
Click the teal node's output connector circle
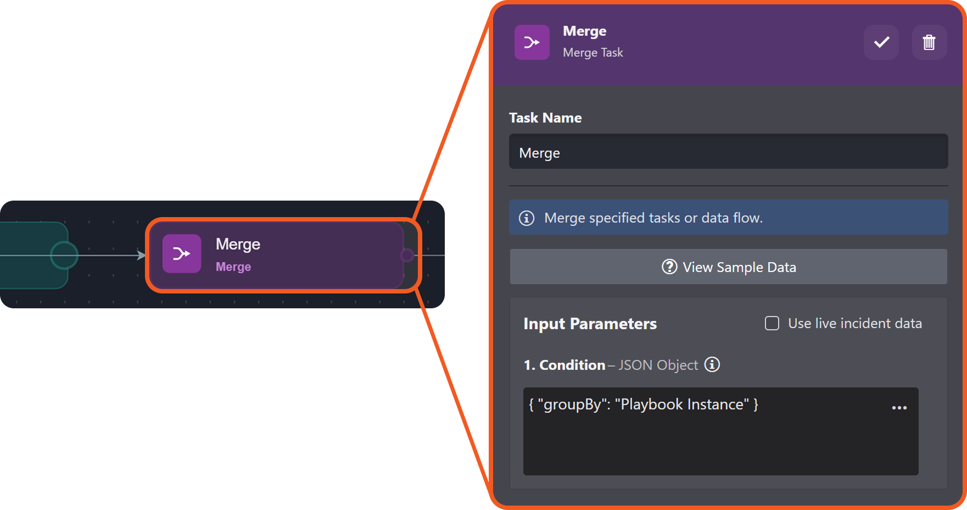64,255
